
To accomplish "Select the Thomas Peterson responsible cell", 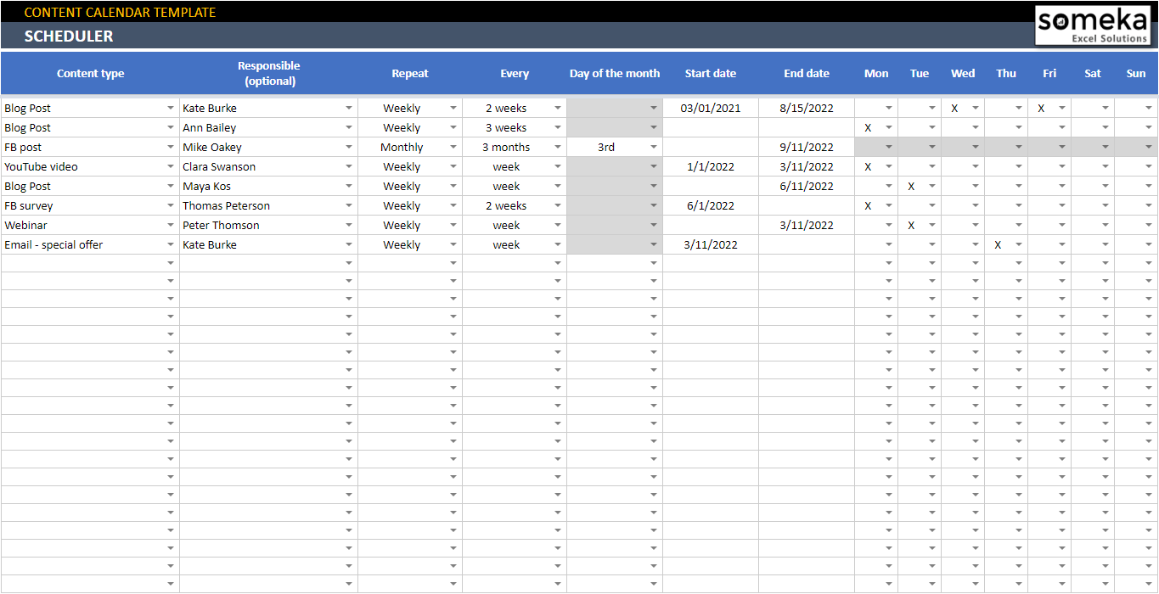I will 259,206.
